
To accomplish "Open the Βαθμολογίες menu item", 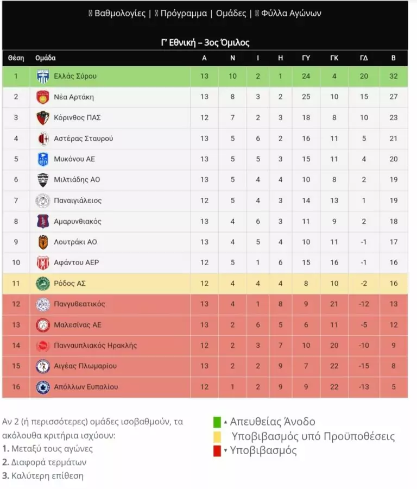I will pyautogui.click(x=119, y=14).
